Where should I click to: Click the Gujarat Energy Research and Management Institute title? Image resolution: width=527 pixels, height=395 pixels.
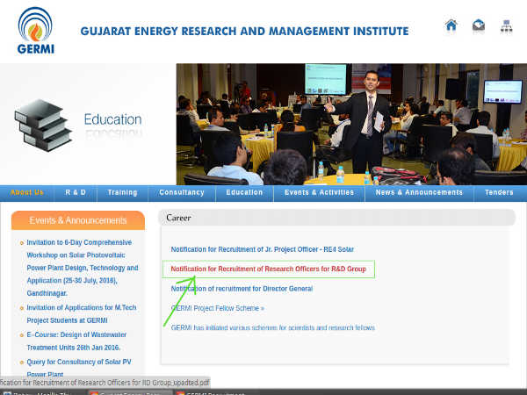(245, 32)
